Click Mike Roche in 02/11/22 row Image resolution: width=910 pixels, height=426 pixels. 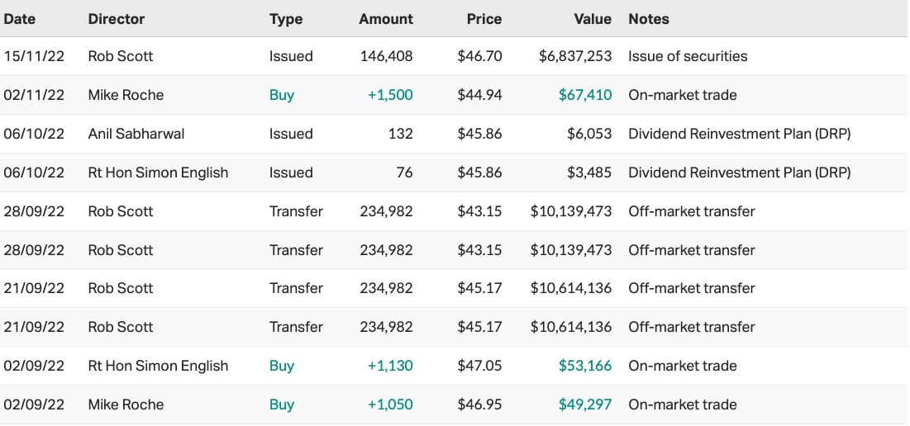(x=126, y=95)
